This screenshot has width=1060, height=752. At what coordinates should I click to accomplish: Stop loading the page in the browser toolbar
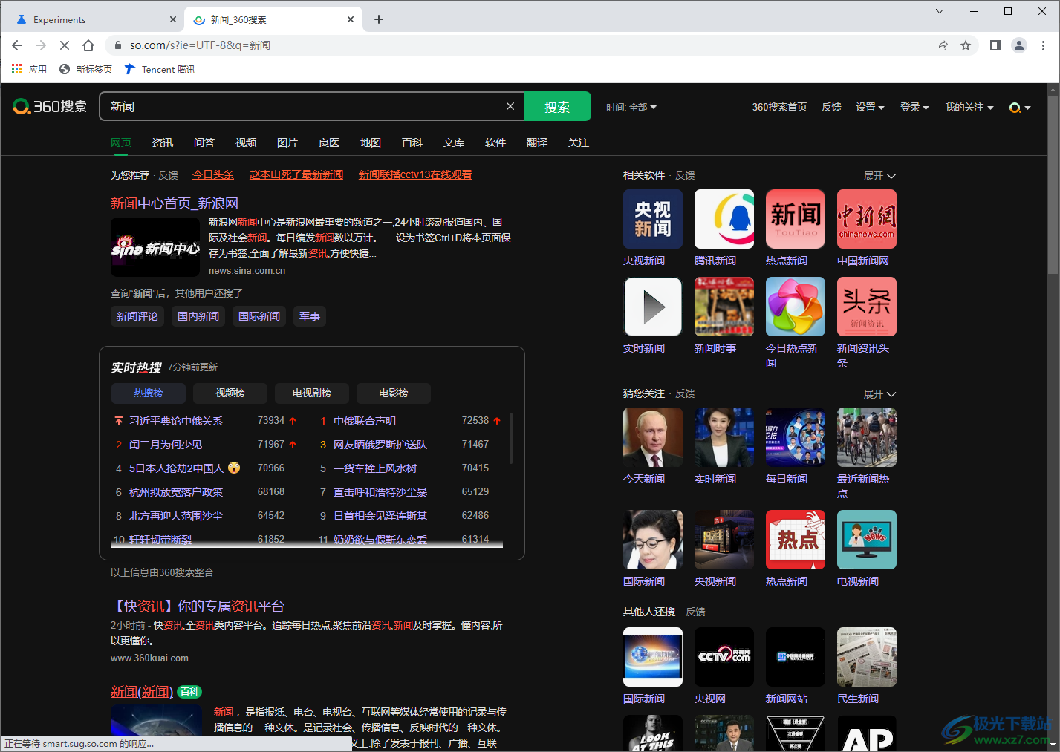65,45
